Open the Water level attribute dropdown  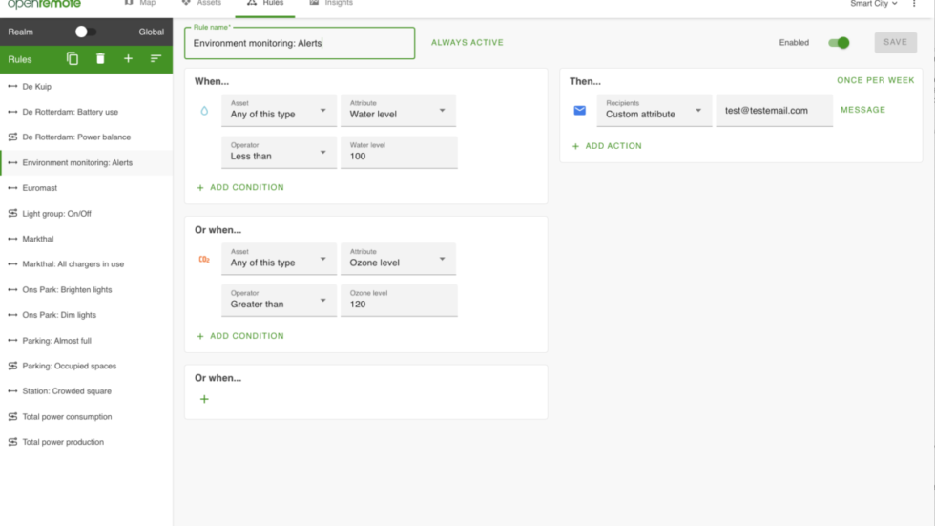tap(398, 111)
